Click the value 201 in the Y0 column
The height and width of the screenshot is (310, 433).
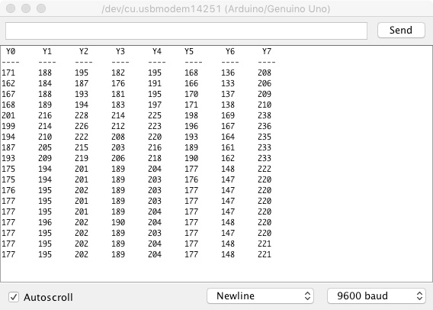pos(8,115)
